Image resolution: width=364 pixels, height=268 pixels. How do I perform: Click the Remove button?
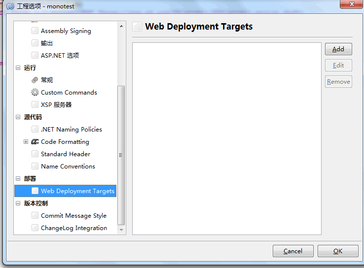tap(338, 82)
